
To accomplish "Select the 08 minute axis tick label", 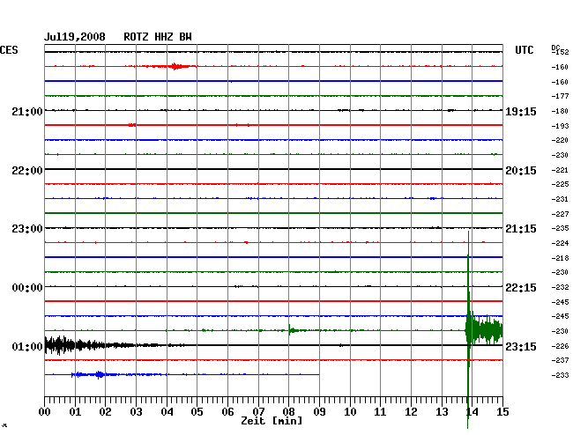I will [x=288, y=412].
